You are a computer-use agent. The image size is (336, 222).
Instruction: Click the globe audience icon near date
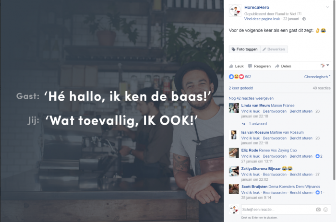pyautogui.click(x=304, y=19)
